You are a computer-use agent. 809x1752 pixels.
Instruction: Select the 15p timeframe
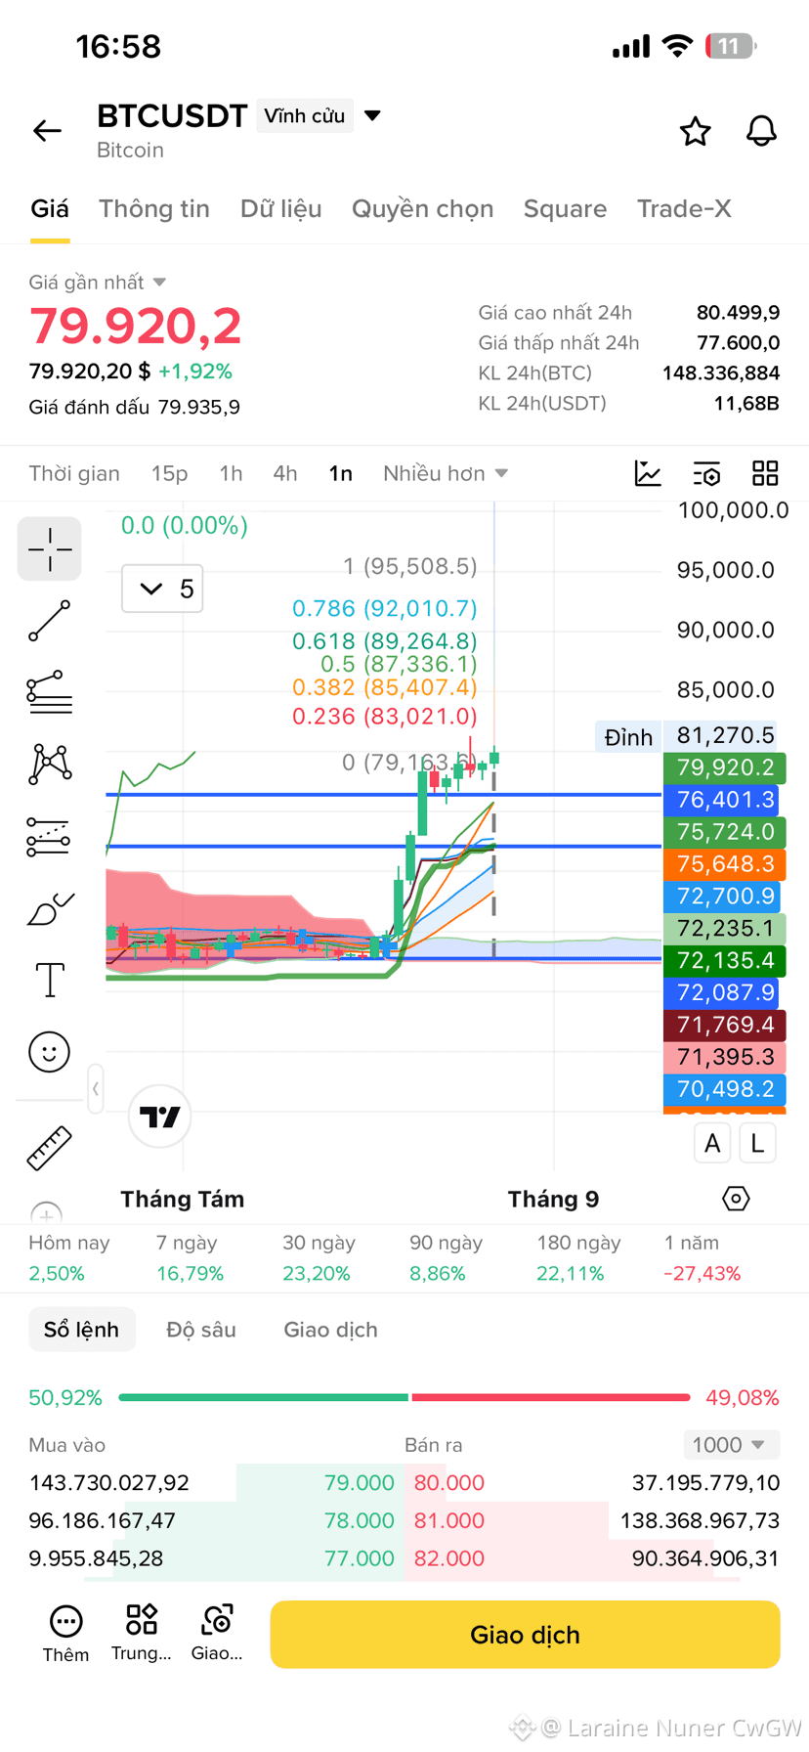click(x=169, y=474)
